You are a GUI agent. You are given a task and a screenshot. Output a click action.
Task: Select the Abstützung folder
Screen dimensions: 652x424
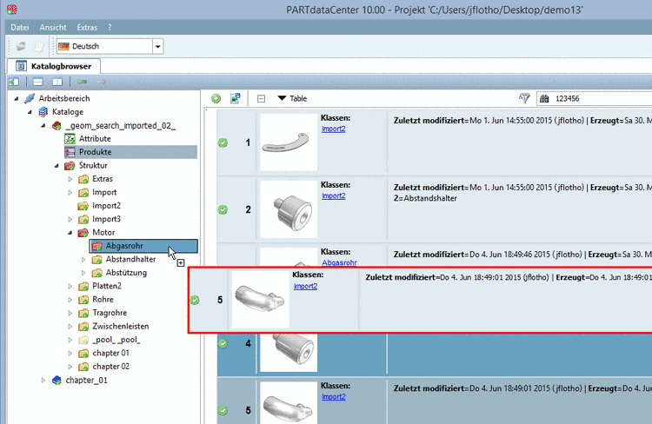(x=126, y=273)
